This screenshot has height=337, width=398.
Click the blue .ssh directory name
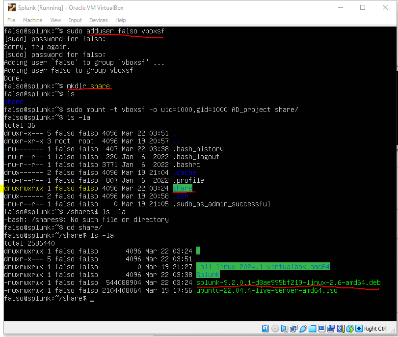tap(181, 196)
